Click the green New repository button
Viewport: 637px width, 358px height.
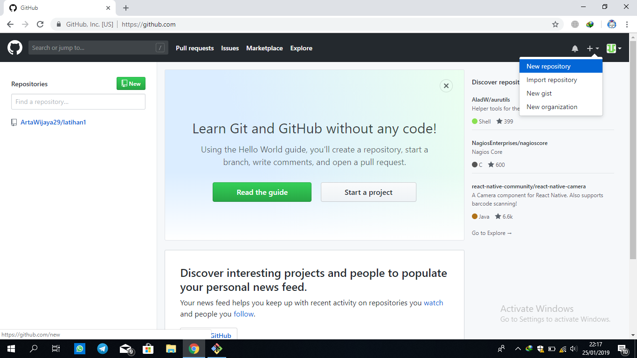pyautogui.click(x=131, y=83)
